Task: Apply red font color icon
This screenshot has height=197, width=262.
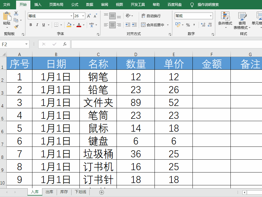Action: tap(79, 25)
